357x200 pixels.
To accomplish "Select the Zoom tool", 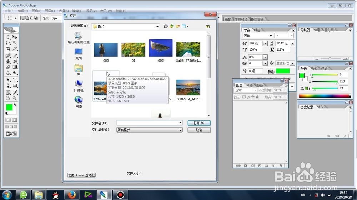I will (x=15, y=98).
